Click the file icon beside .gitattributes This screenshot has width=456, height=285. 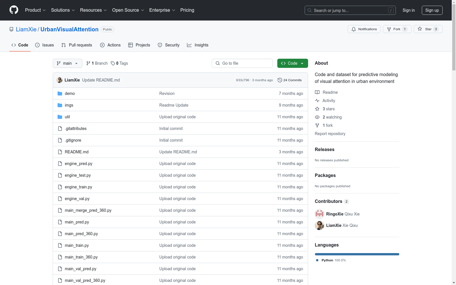[60, 129]
